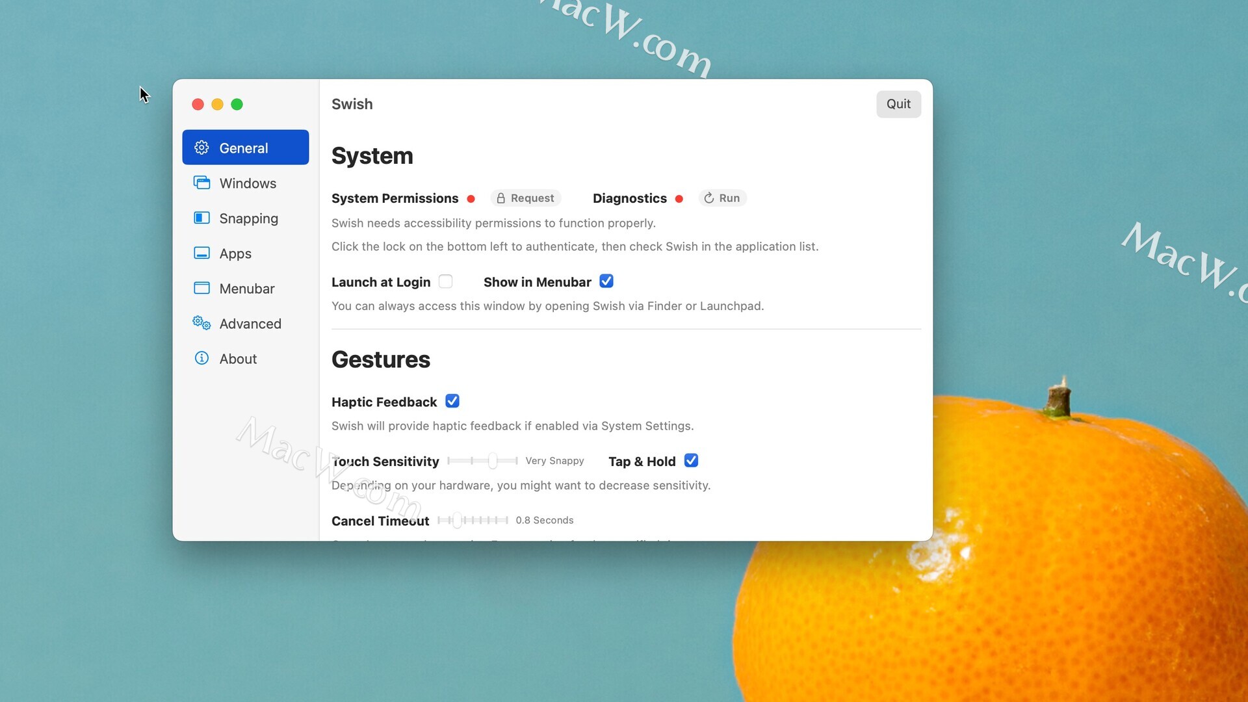Open the About label in the sidebar
The height and width of the screenshot is (702, 1248).
coord(238,359)
